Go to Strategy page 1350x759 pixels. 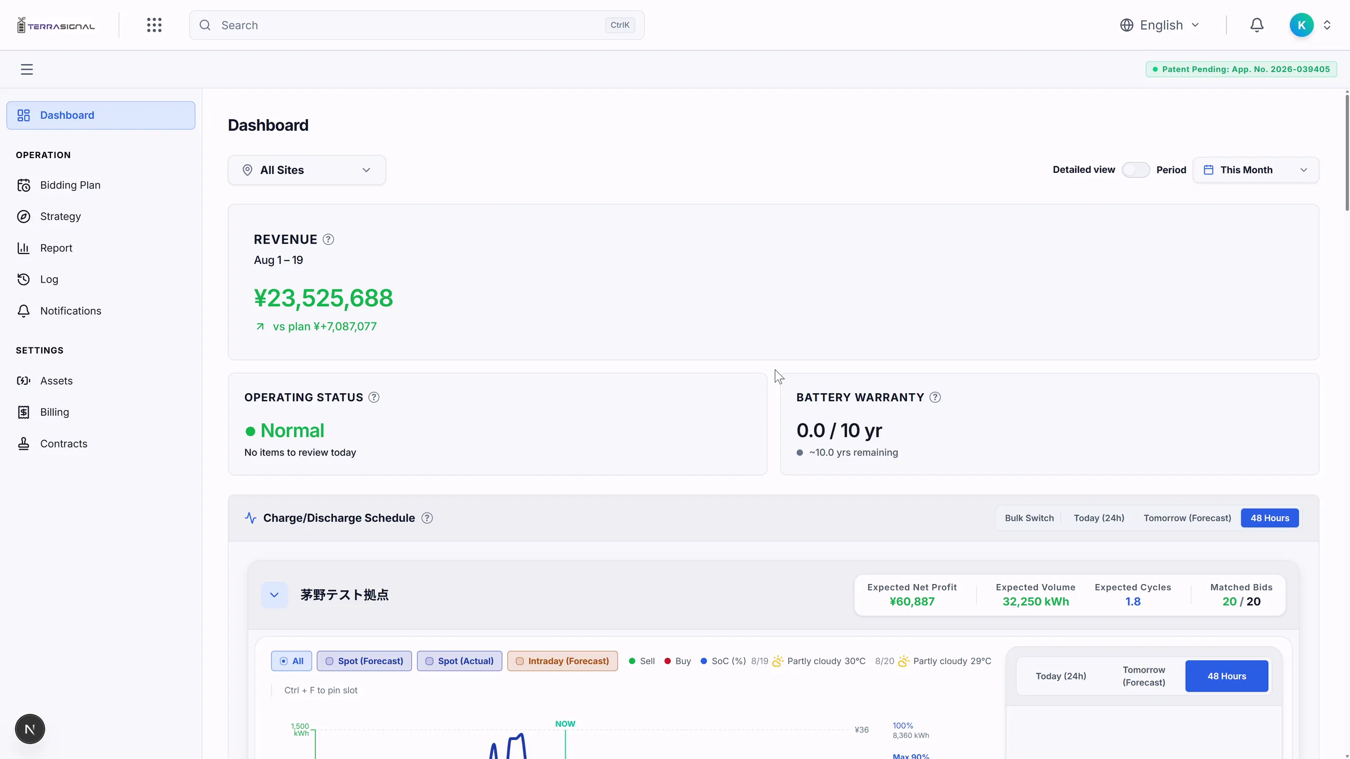coord(101,217)
